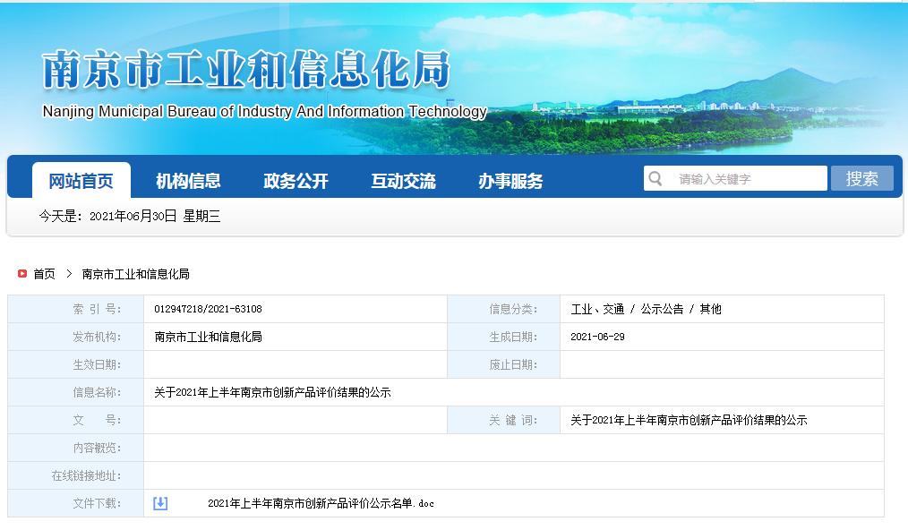
Task: Go to 互动交流 navigation item
Action: point(403,181)
